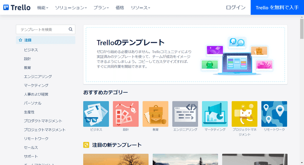Click the エンジニアリング label under its tile

pos(185,130)
